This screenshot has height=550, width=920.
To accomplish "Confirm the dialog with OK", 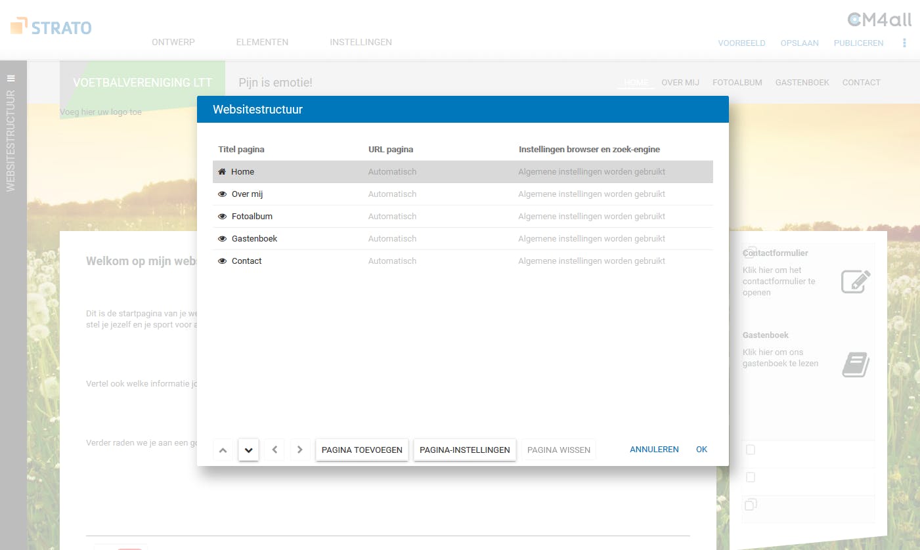I will click(702, 450).
